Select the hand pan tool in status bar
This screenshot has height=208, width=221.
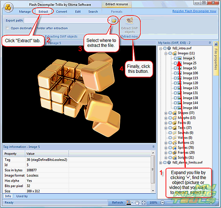pyautogui.click(x=136, y=203)
